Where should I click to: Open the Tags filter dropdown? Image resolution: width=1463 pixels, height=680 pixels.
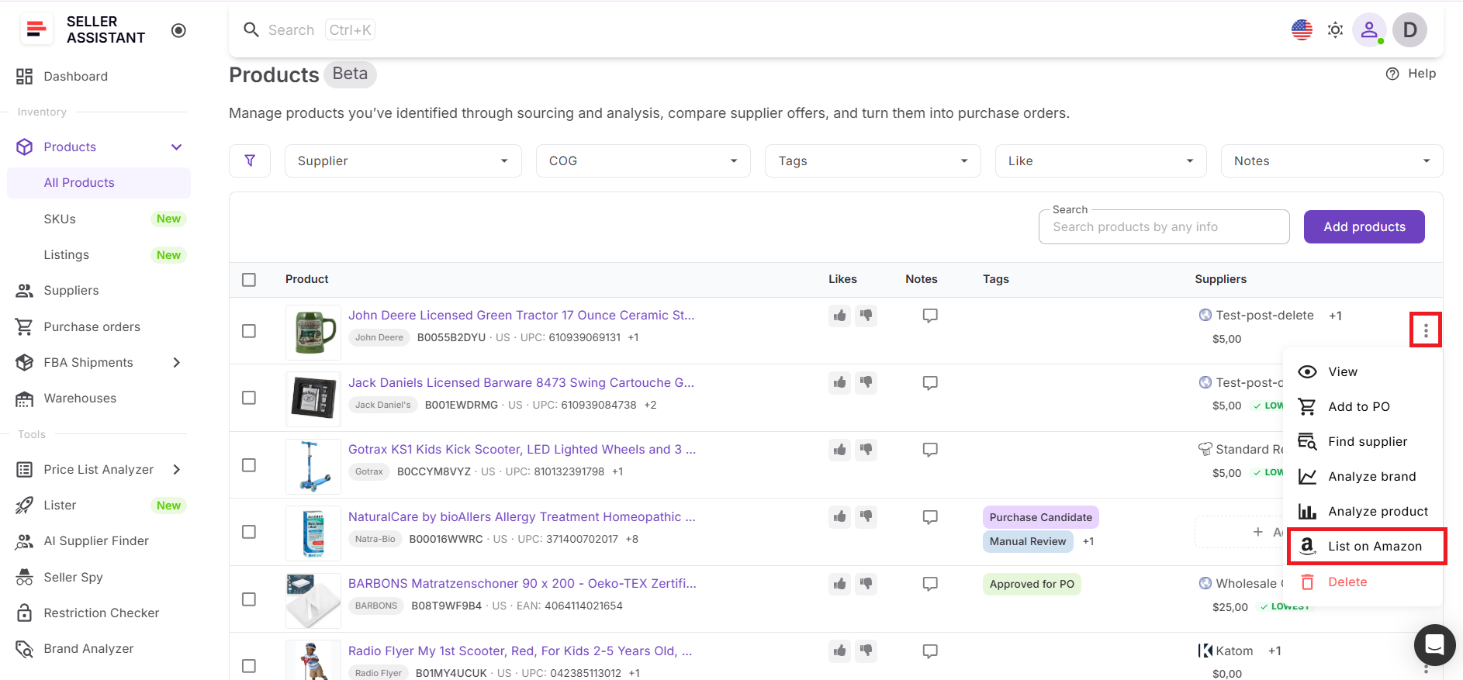[873, 161]
